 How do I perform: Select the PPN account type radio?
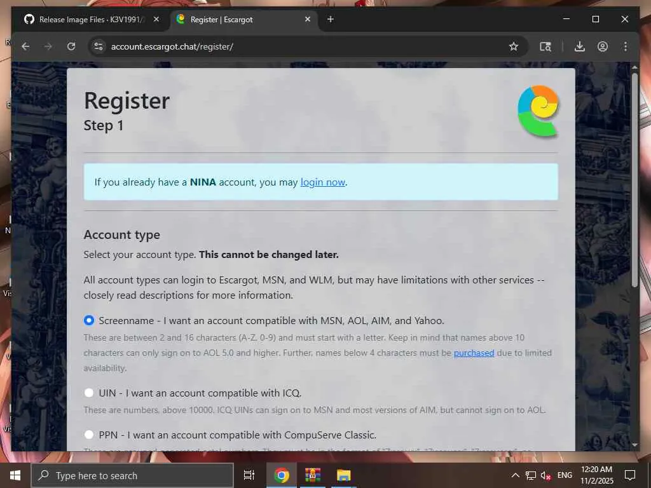(x=89, y=435)
